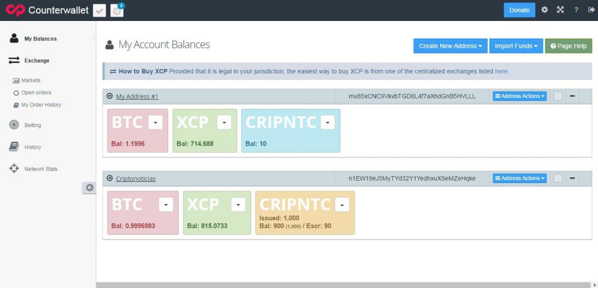This screenshot has width=598, height=288.
Task: Click the CRIPNTC 'Bal: 10' text
Action: [256, 144]
